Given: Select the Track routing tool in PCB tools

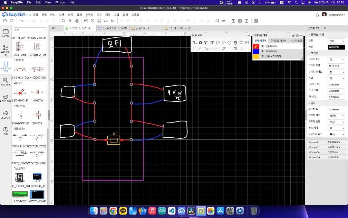Looking at the screenshot, I should click(x=194, y=43).
